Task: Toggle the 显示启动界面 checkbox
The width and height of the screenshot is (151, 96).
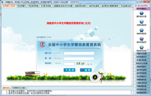Action: [136, 6]
